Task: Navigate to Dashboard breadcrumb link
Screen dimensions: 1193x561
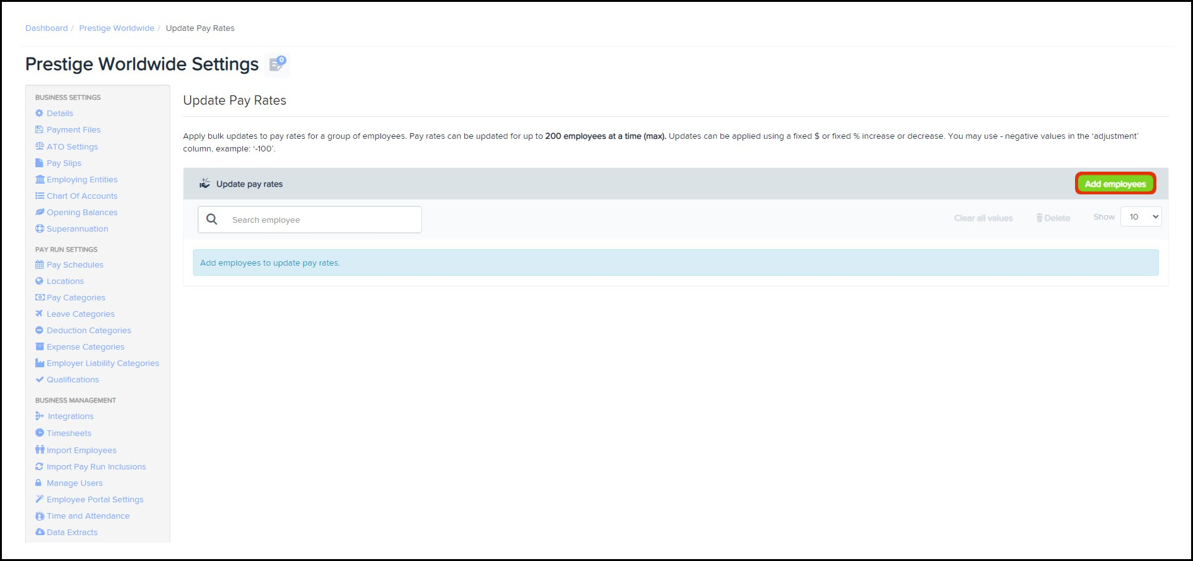Action: (47, 28)
